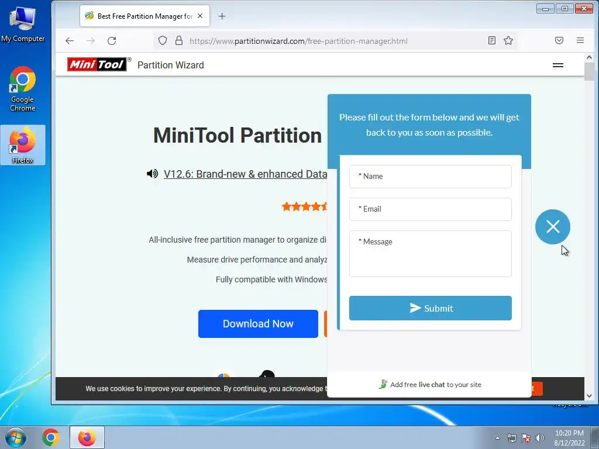
Task: Open the V12.6 Brand-new & enhanced Data link
Action: tap(245, 174)
